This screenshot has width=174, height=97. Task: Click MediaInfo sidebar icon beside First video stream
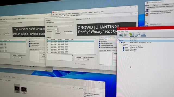(147, 23)
